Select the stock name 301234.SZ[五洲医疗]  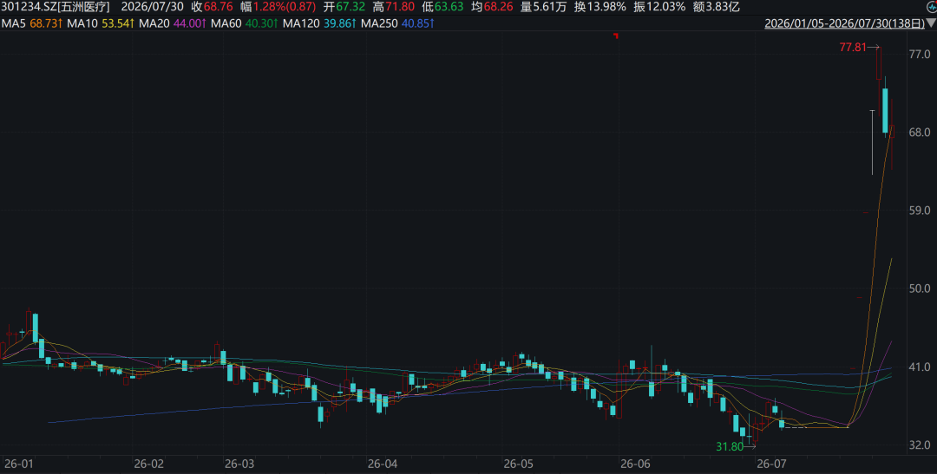[56, 7]
